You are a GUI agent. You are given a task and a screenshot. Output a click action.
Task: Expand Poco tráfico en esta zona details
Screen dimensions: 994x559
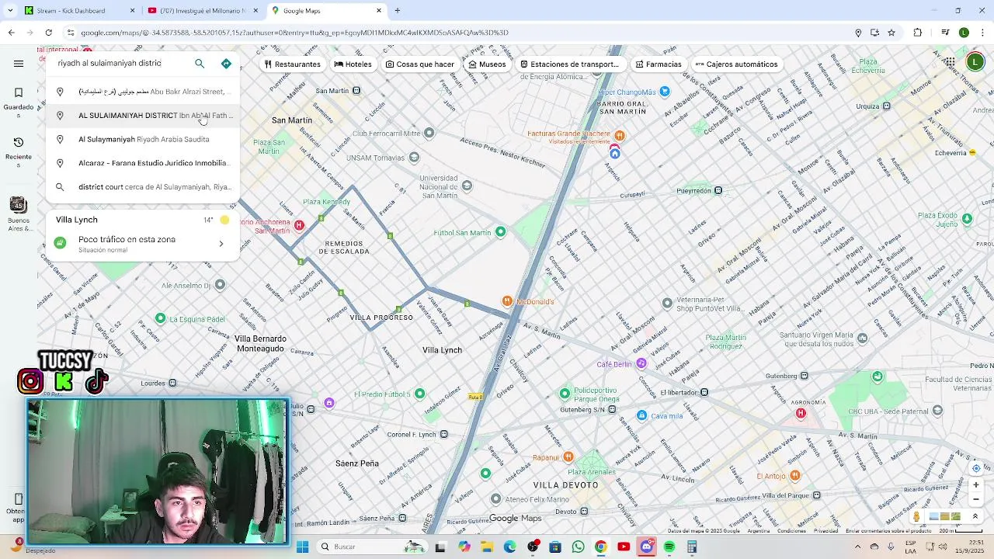(x=142, y=244)
